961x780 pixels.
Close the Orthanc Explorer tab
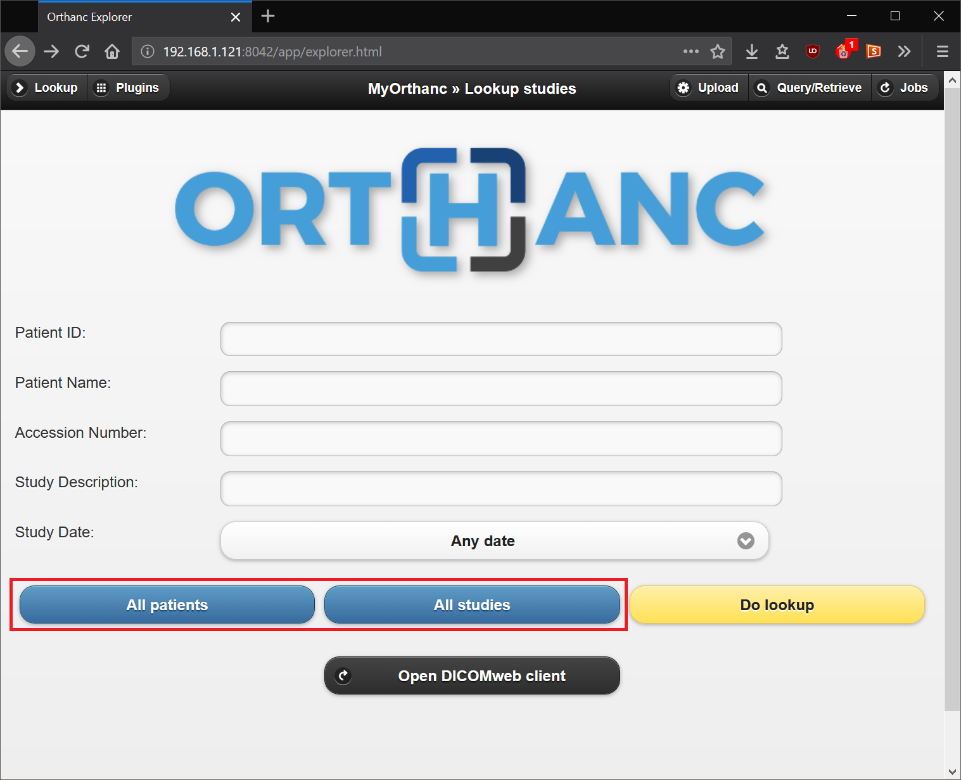236,17
